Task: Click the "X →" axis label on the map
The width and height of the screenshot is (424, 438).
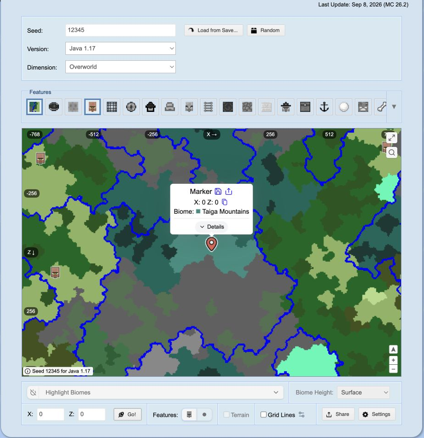Action: point(212,134)
